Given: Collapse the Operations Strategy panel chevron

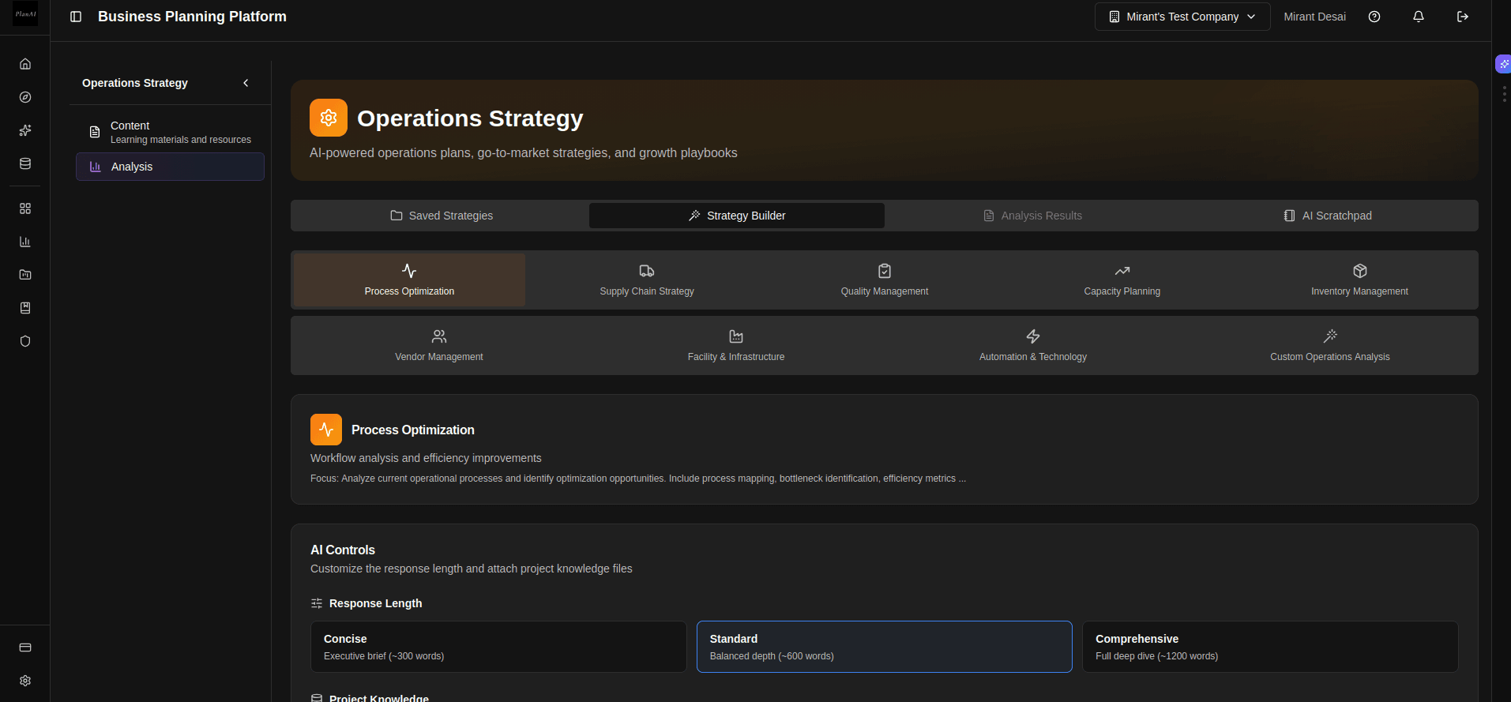Looking at the screenshot, I should click(246, 83).
